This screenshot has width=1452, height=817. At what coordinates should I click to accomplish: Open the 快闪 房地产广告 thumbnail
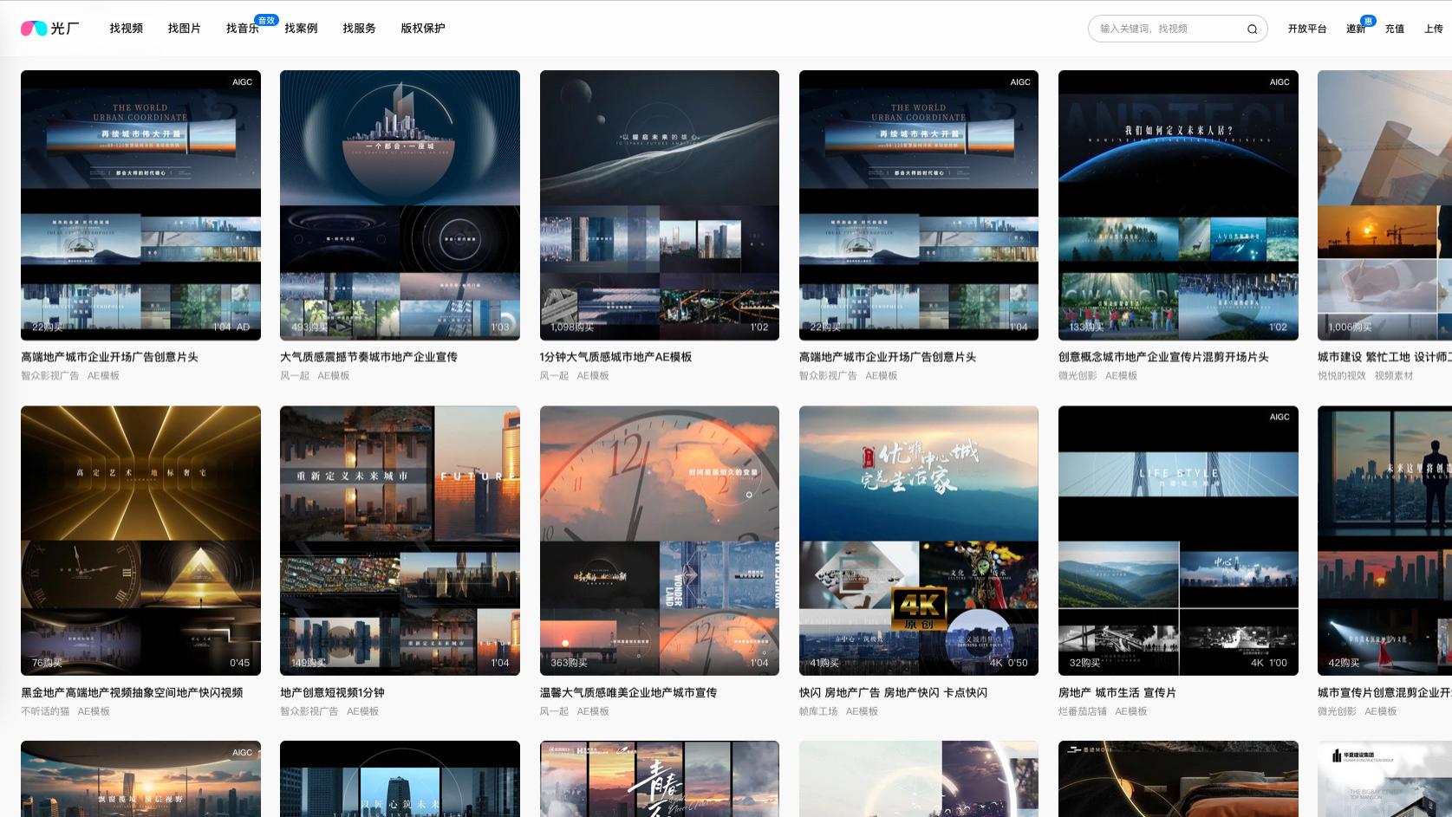919,541
